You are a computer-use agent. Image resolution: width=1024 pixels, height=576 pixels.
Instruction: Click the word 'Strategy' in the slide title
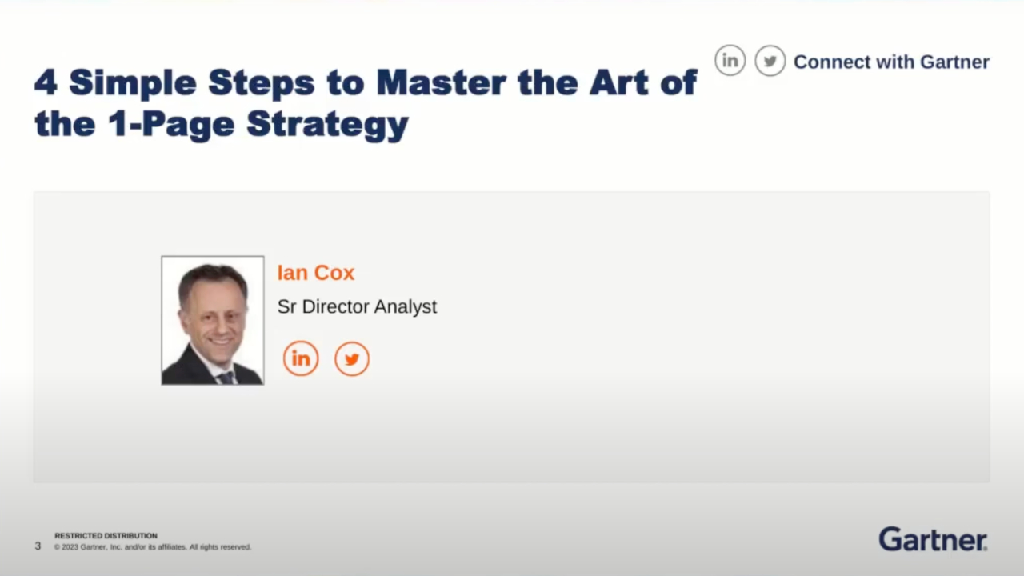(x=327, y=126)
